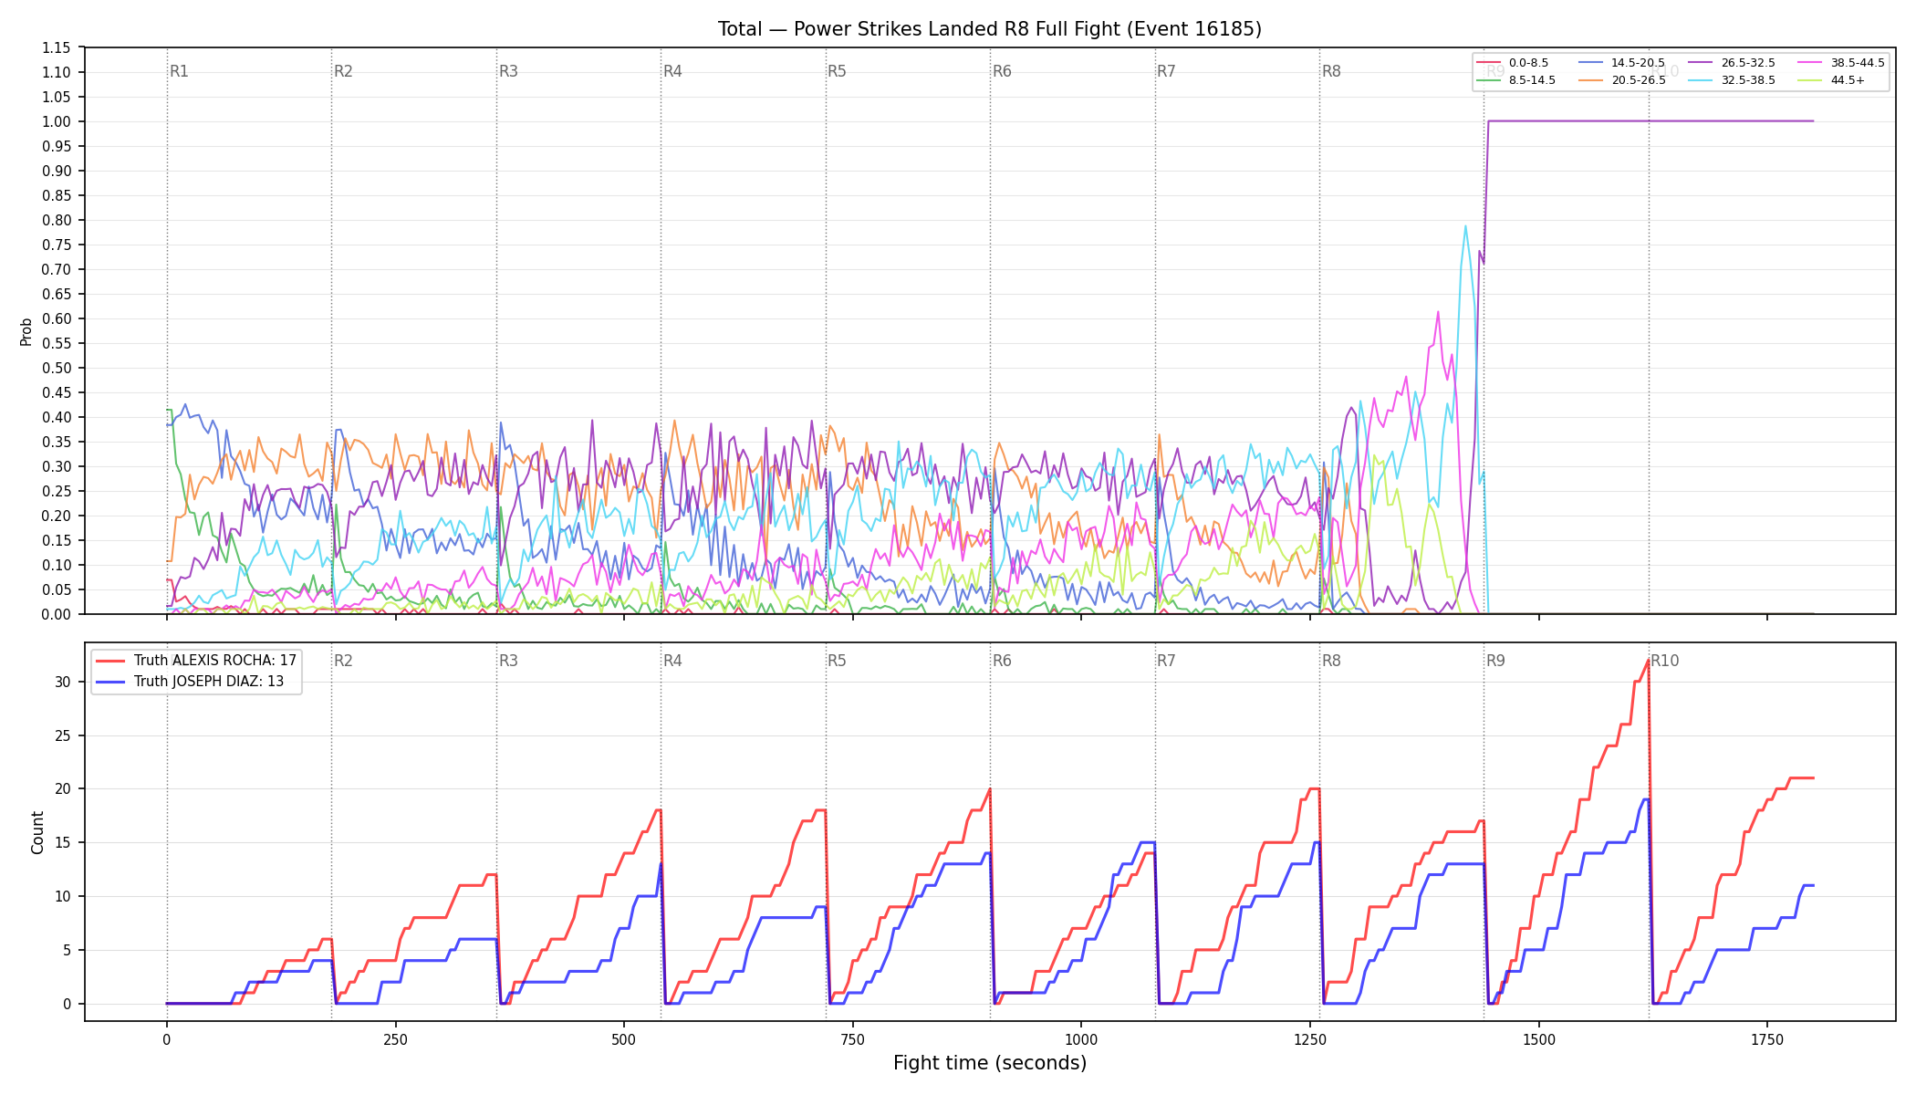Click the R3 label in the Count chart
This screenshot has height=1095, width=1916.
[x=508, y=661]
